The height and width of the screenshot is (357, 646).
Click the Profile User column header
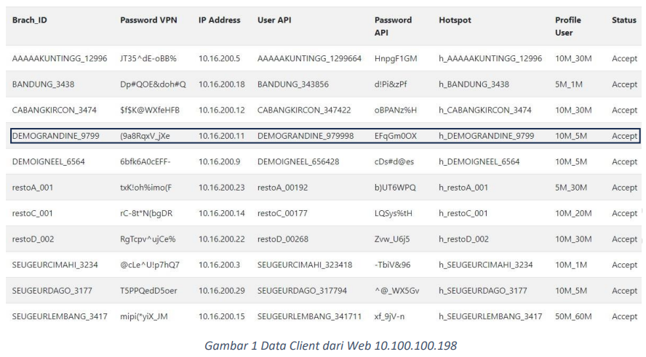[x=567, y=26]
